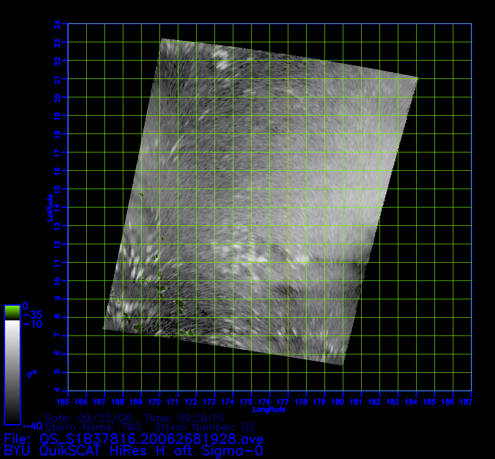The image size is (495, 459).
Task: Select the longitude tick label 165
Action: point(68,402)
